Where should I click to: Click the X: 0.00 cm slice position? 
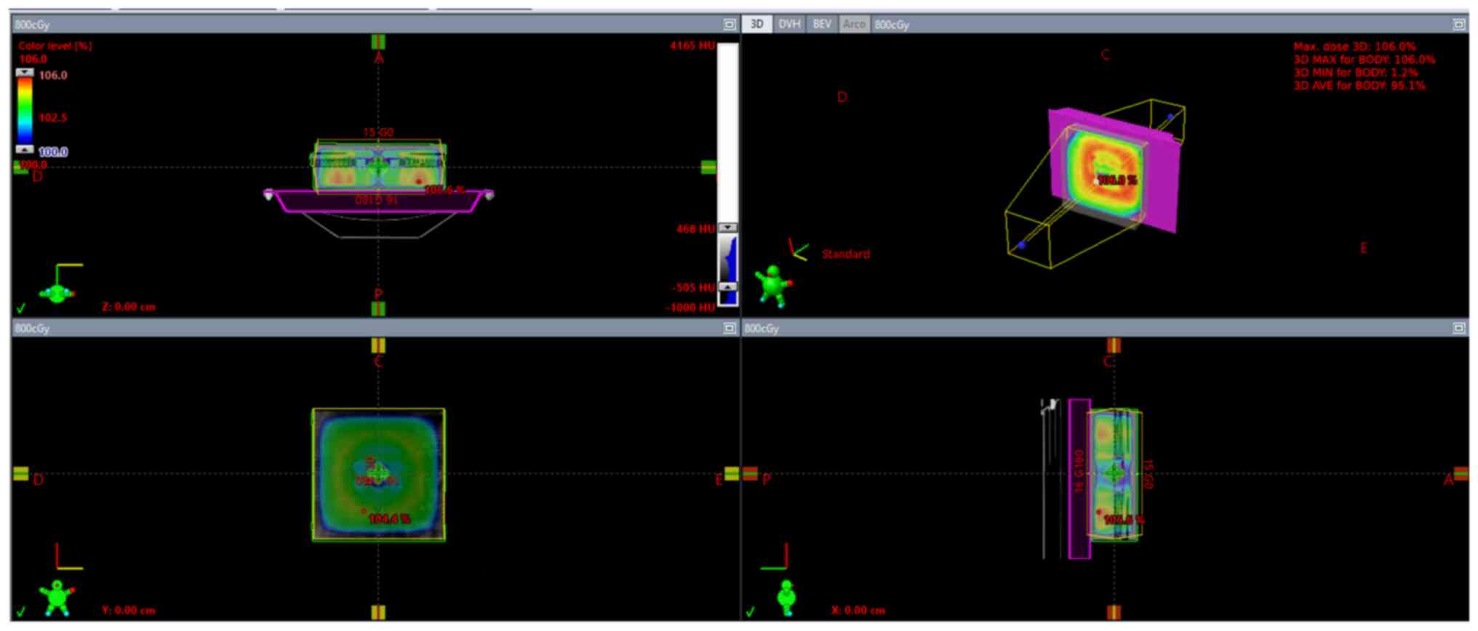click(x=858, y=610)
